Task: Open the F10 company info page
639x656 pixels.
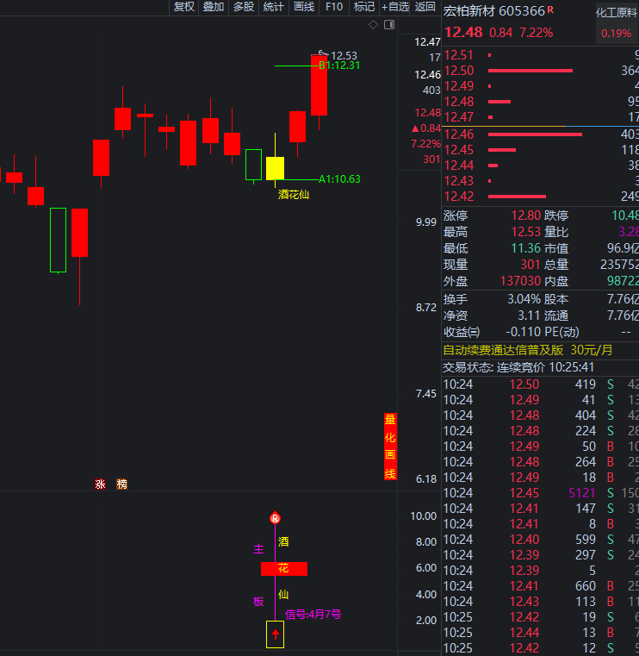Action: [334, 7]
